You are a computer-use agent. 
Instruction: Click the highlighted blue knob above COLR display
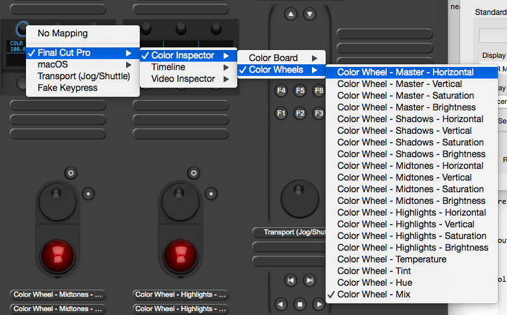pos(22,29)
